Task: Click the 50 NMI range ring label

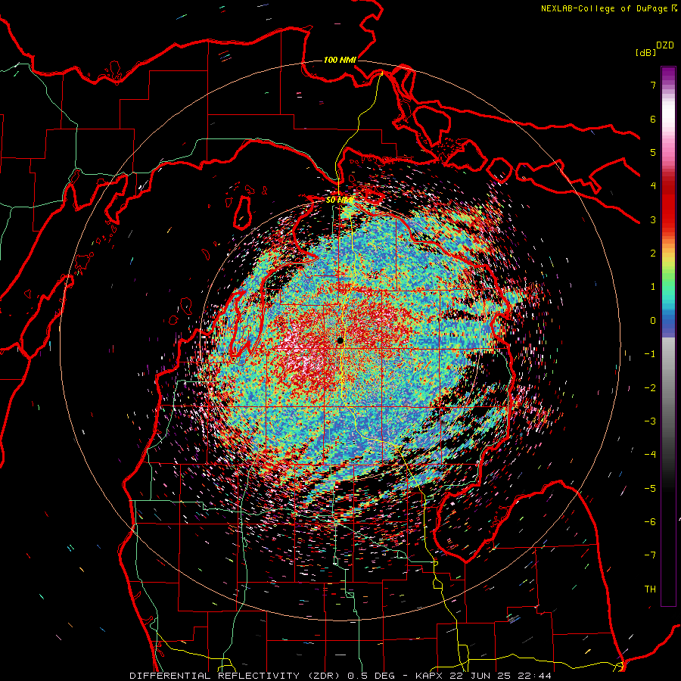Action: [x=340, y=201]
